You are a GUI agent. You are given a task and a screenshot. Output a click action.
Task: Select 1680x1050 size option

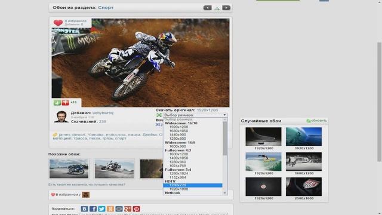(x=178, y=131)
